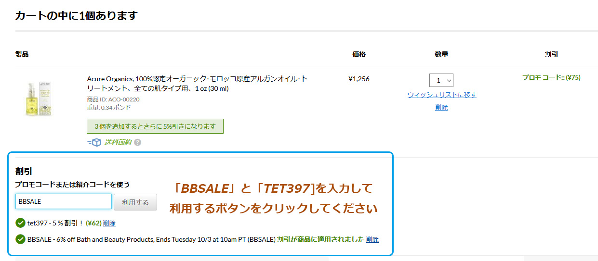
Task: Click the shipping saver box icon
Action: pyautogui.click(x=94, y=142)
